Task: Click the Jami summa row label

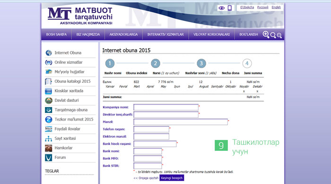Action: point(113,97)
